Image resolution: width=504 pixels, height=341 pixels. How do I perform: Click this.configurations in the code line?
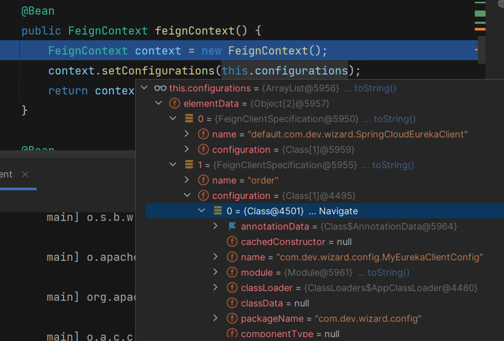click(x=285, y=71)
